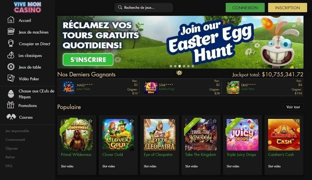Select the last banner carousel dot
The height and width of the screenshot is (180, 312).
coord(193,66)
